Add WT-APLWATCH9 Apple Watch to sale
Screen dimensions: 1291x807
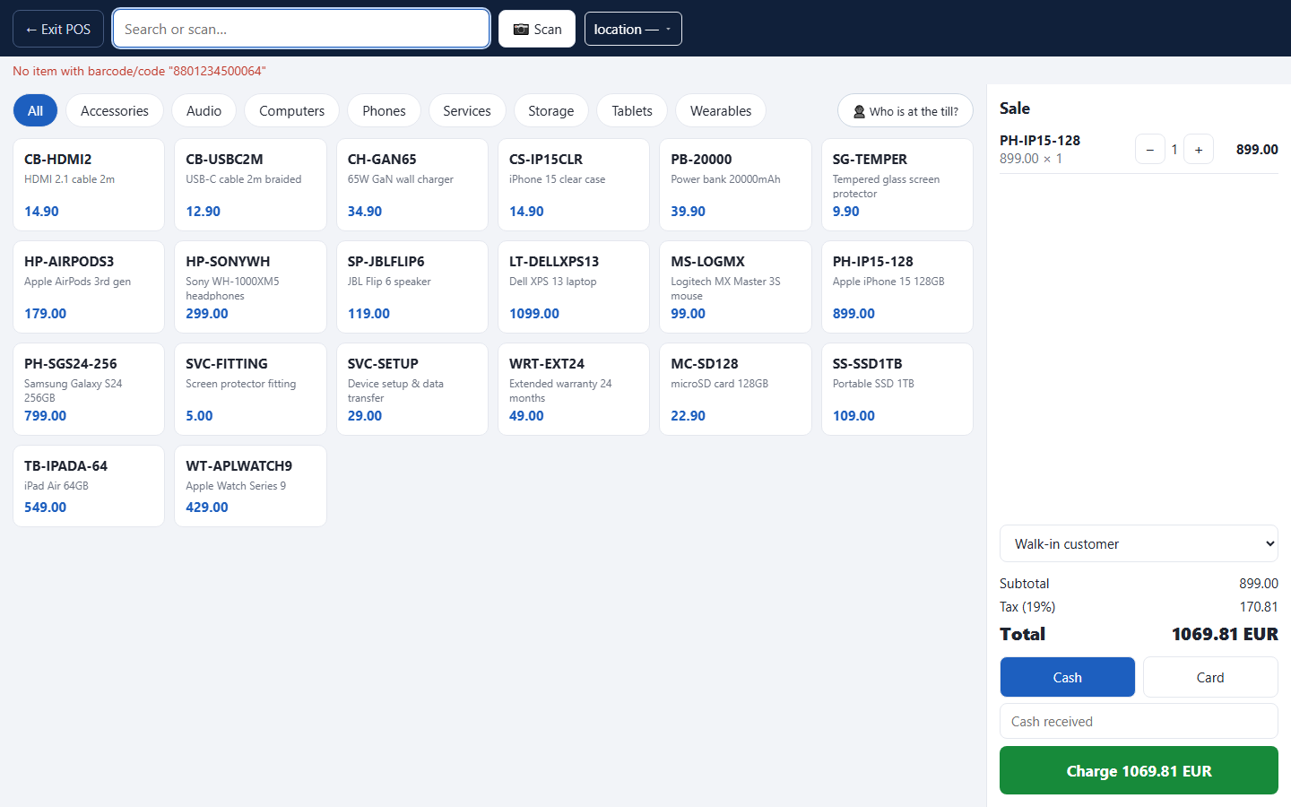[250, 486]
